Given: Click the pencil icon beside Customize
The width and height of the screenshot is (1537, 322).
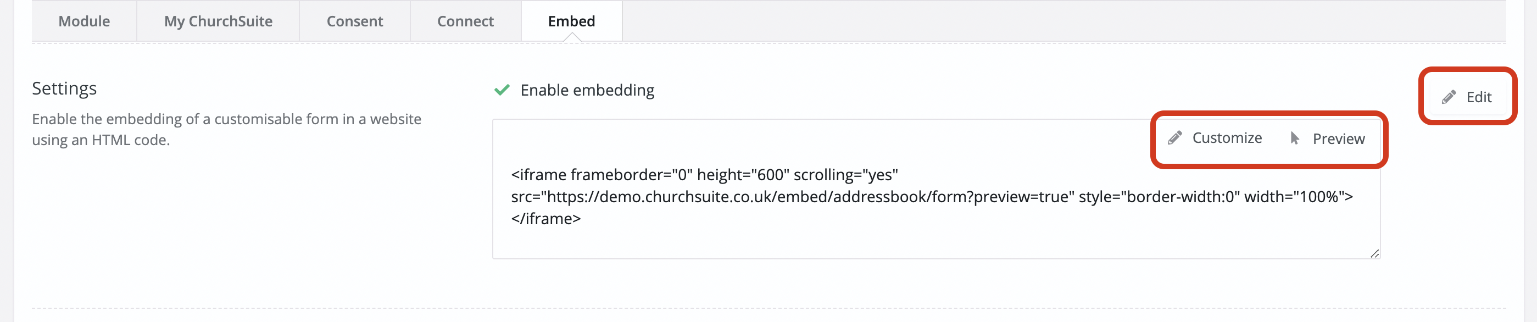Looking at the screenshot, I should pyautogui.click(x=1174, y=138).
